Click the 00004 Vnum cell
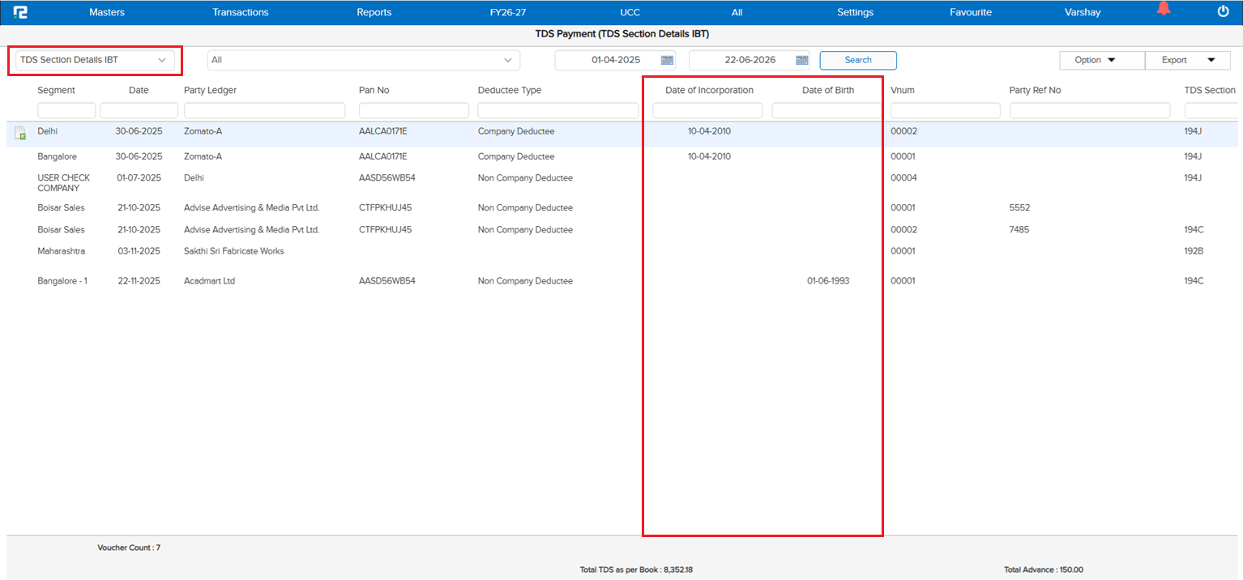Image resolution: width=1243 pixels, height=580 pixels. coord(903,178)
